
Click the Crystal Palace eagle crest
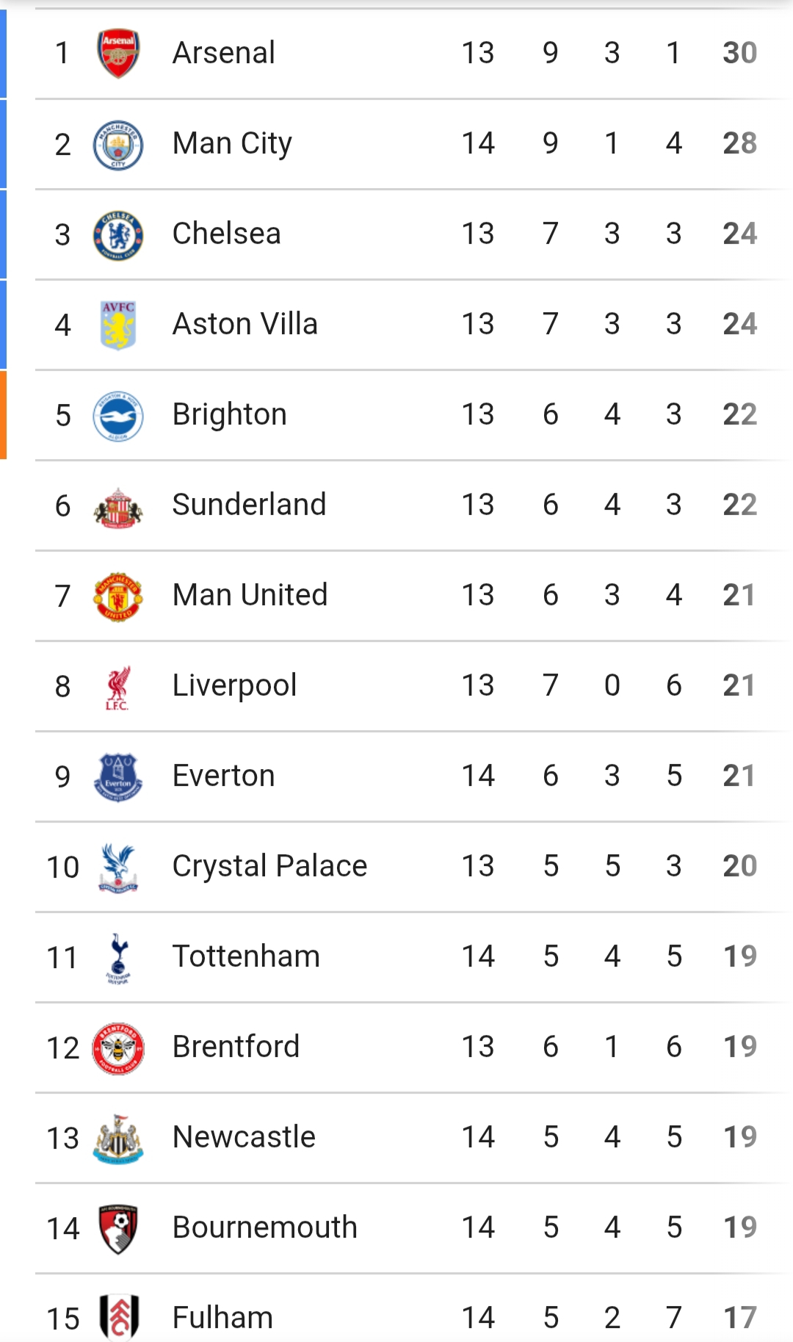(x=118, y=867)
